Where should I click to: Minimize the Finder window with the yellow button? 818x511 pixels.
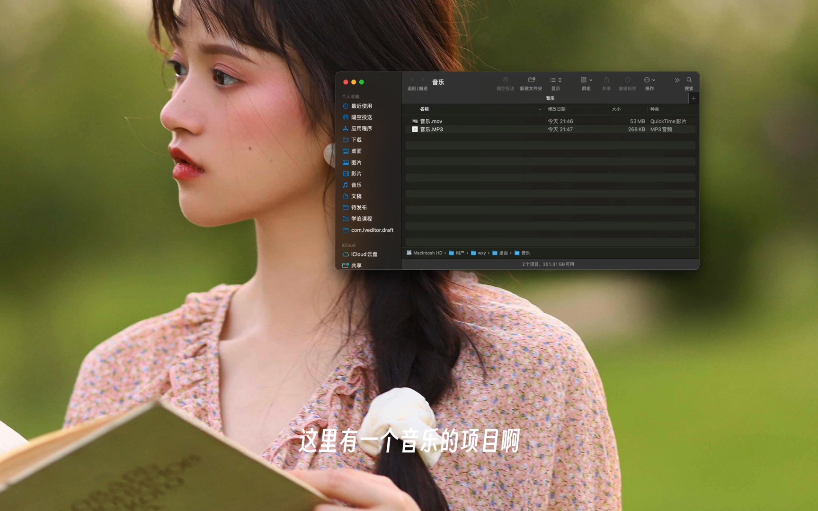click(x=354, y=82)
